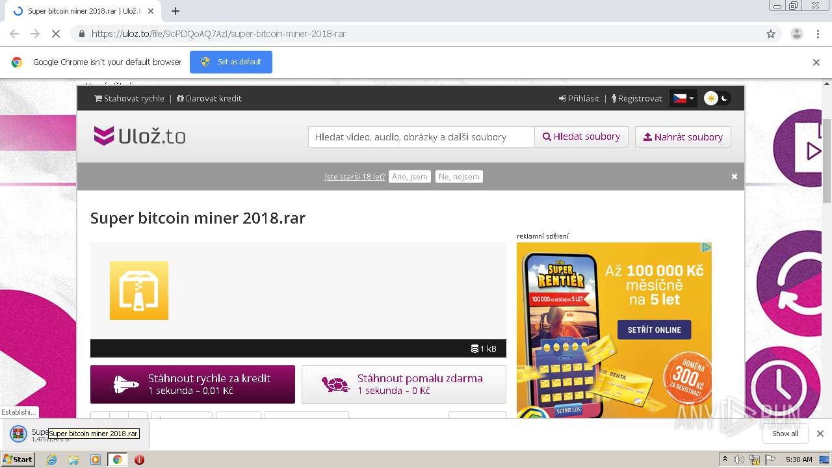Viewport: 832px width, 468px height.
Task: Click the Jste starší 18 let? link
Action: [x=355, y=176]
